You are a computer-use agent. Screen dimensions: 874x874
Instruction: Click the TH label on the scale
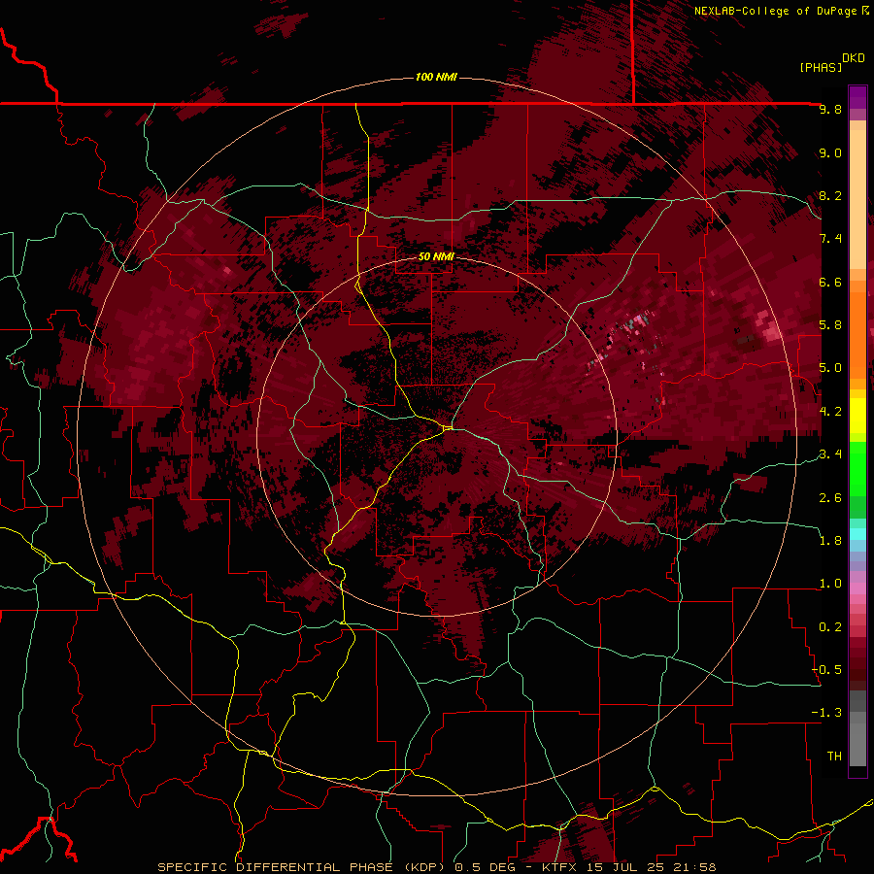(834, 756)
